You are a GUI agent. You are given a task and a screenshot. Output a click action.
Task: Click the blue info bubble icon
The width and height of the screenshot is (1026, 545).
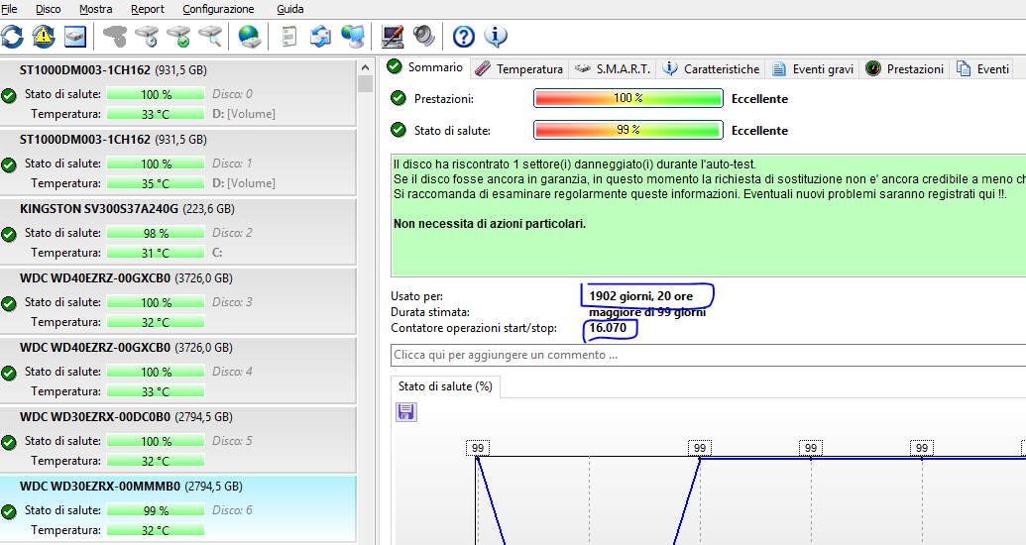[496, 37]
